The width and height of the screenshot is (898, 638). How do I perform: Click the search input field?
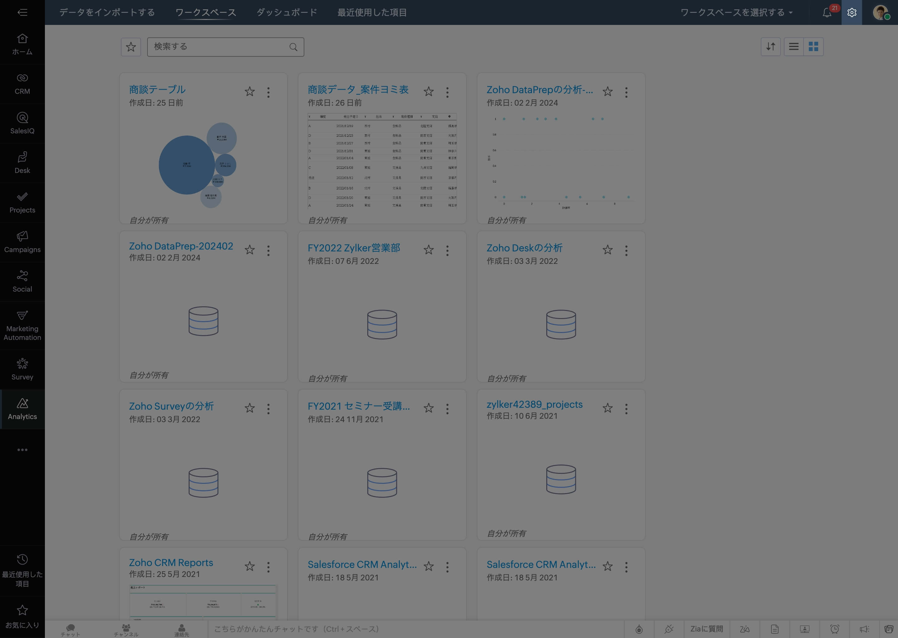pos(225,46)
